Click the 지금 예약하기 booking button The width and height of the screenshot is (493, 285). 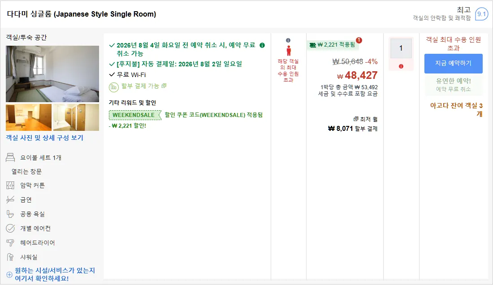[x=454, y=64]
